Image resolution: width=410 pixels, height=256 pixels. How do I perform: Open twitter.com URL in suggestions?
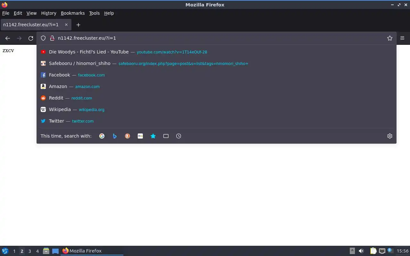point(83,121)
